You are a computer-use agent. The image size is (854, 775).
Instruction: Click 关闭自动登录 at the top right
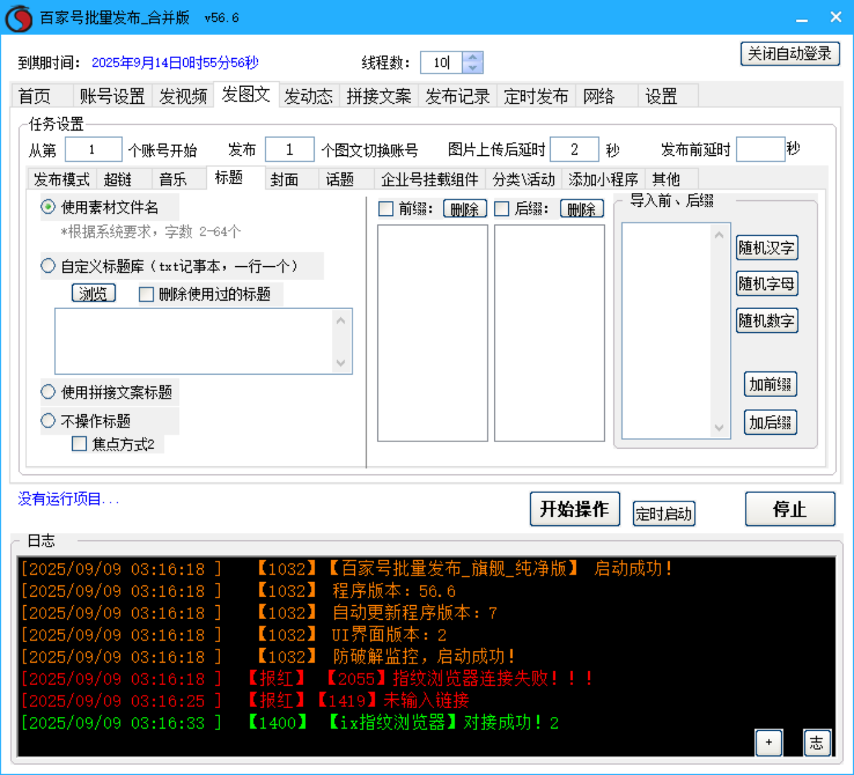click(789, 54)
